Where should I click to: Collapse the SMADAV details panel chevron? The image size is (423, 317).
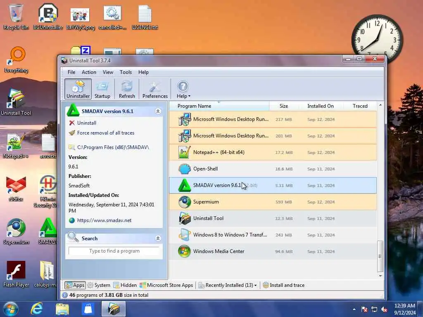[158, 111]
